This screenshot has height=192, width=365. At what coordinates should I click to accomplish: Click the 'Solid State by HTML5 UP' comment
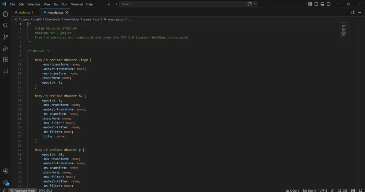point(56,28)
